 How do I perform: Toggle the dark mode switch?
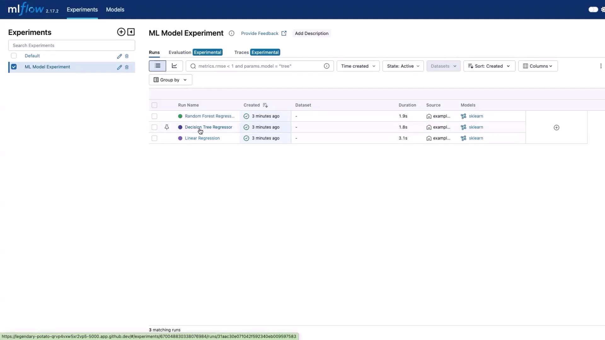click(593, 9)
